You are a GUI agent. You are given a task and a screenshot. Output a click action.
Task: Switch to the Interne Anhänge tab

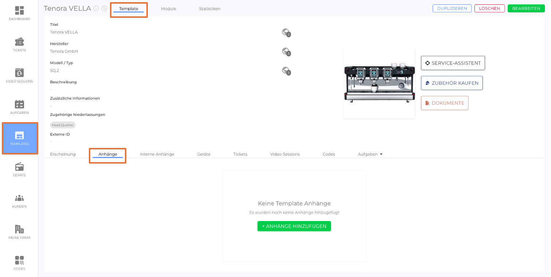pyautogui.click(x=157, y=154)
